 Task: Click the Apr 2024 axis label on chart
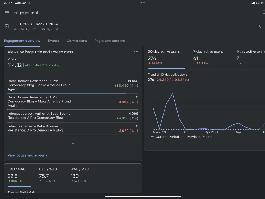click(x=211, y=132)
